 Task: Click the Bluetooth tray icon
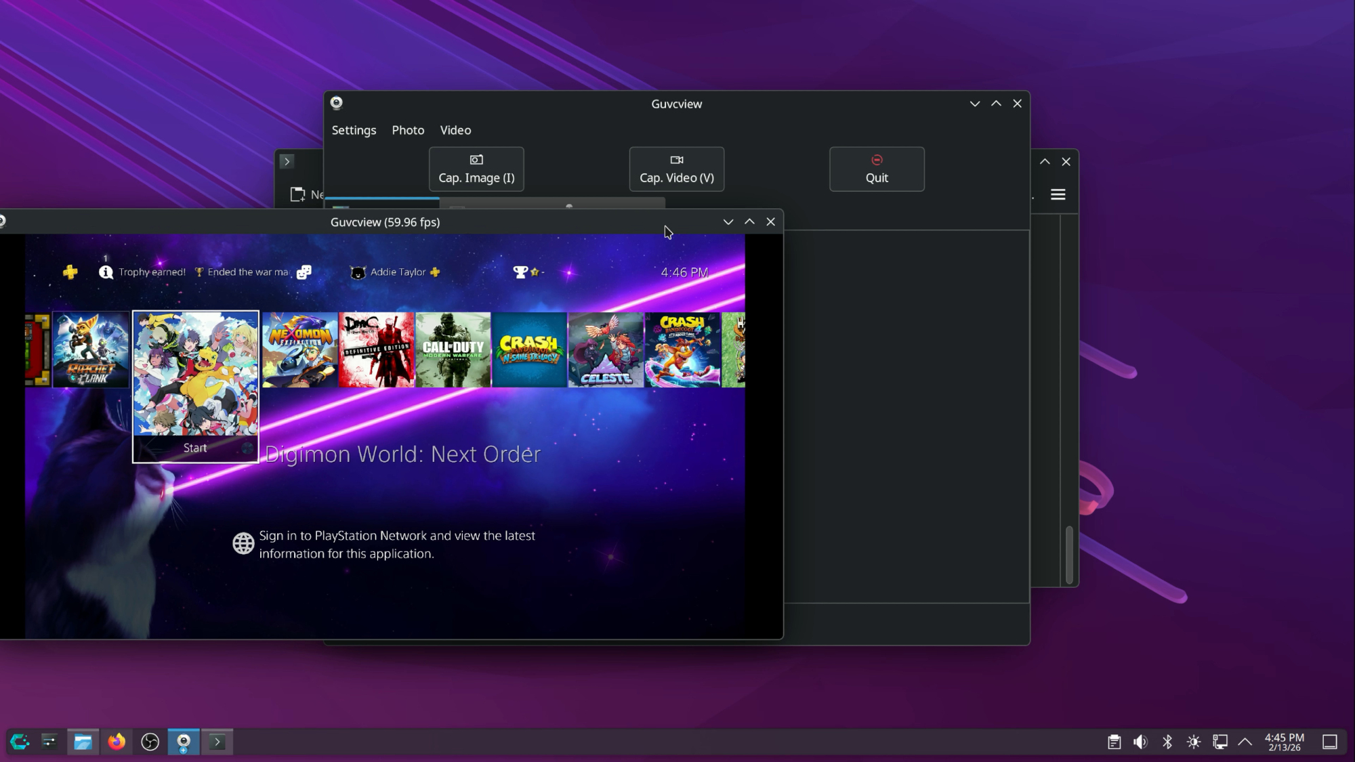(1167, 742)
